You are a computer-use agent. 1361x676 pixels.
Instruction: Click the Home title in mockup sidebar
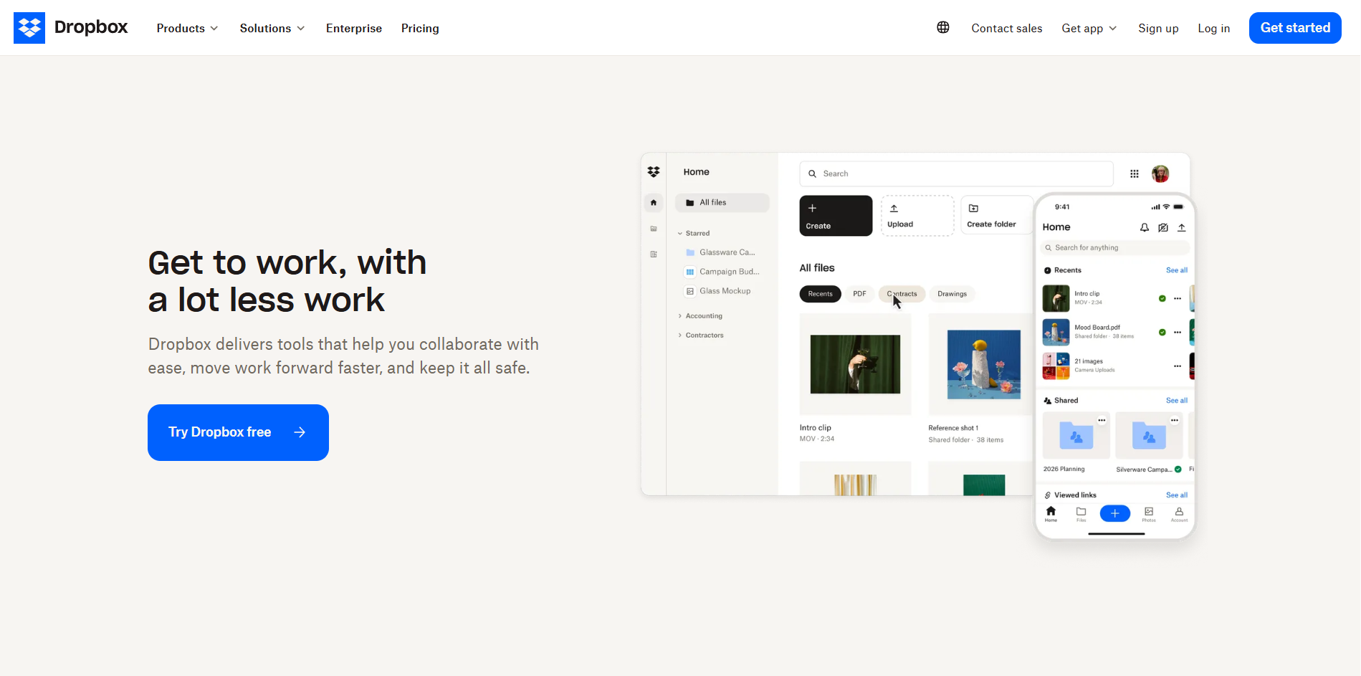click(697, 172)
